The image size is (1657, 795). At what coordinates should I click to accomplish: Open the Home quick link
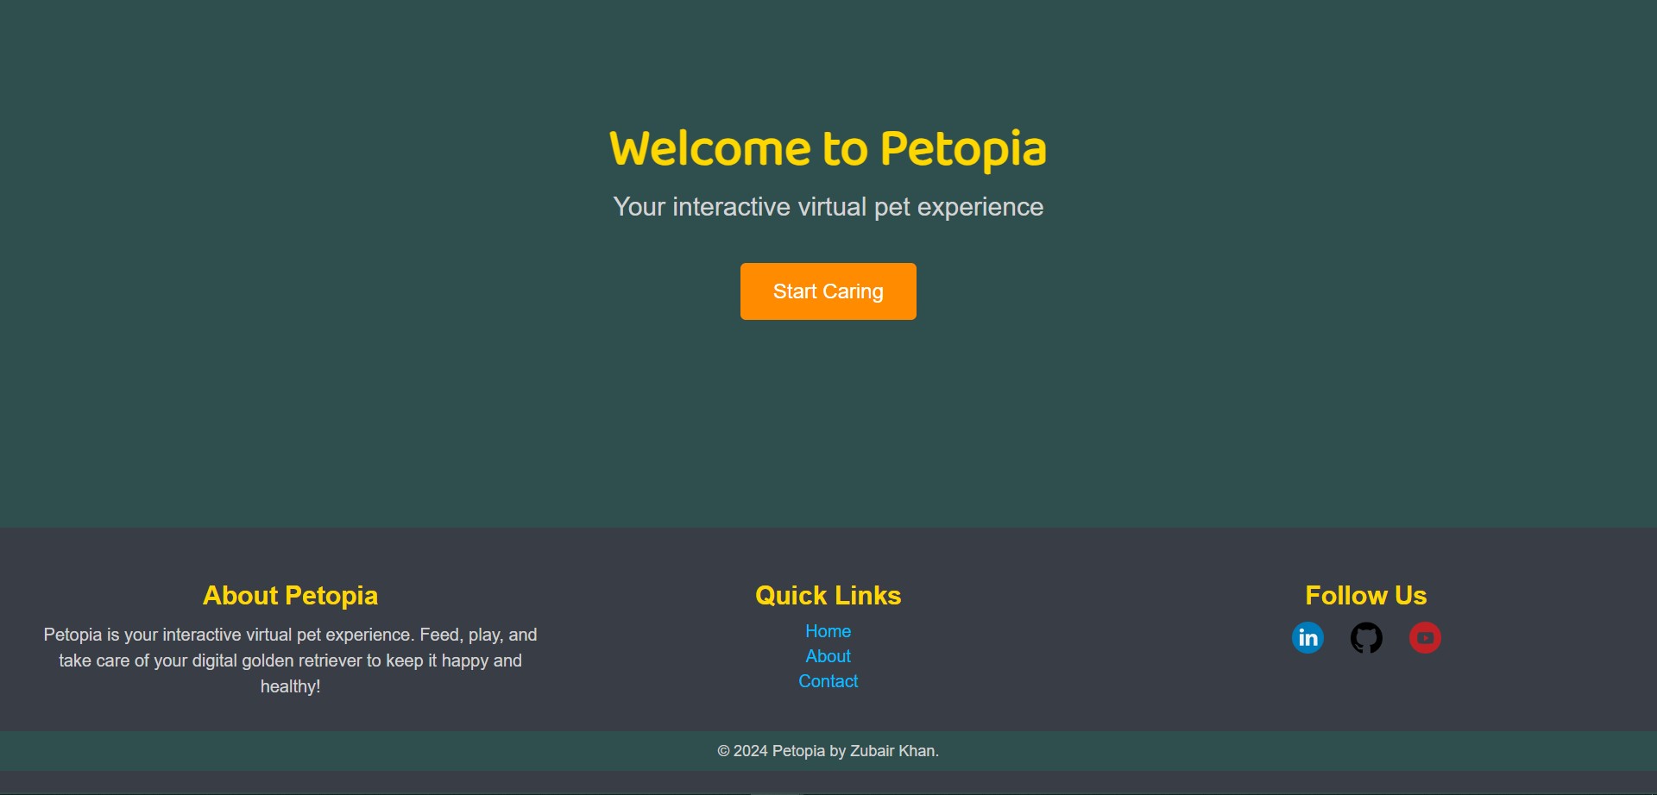click(828, 630)
